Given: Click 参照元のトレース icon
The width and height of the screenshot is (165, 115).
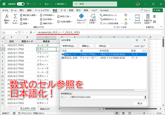Looking at the screenshot, I should click(101, 15).
